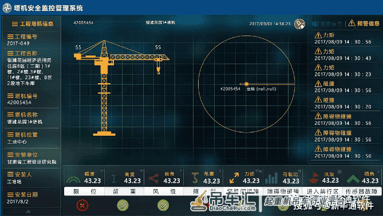Image resolution: width=383 pixels, height=216 pixels.
Task: Click the warning icon of 力矩 alert 14:30:43
Action: coord(318,52)
